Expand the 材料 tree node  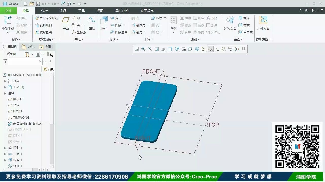(5, 81)
